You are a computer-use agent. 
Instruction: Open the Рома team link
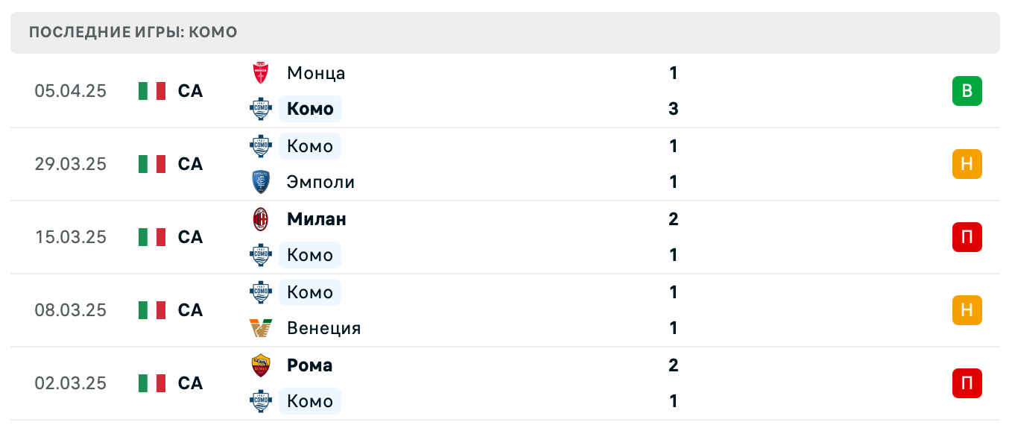point(310,365)
